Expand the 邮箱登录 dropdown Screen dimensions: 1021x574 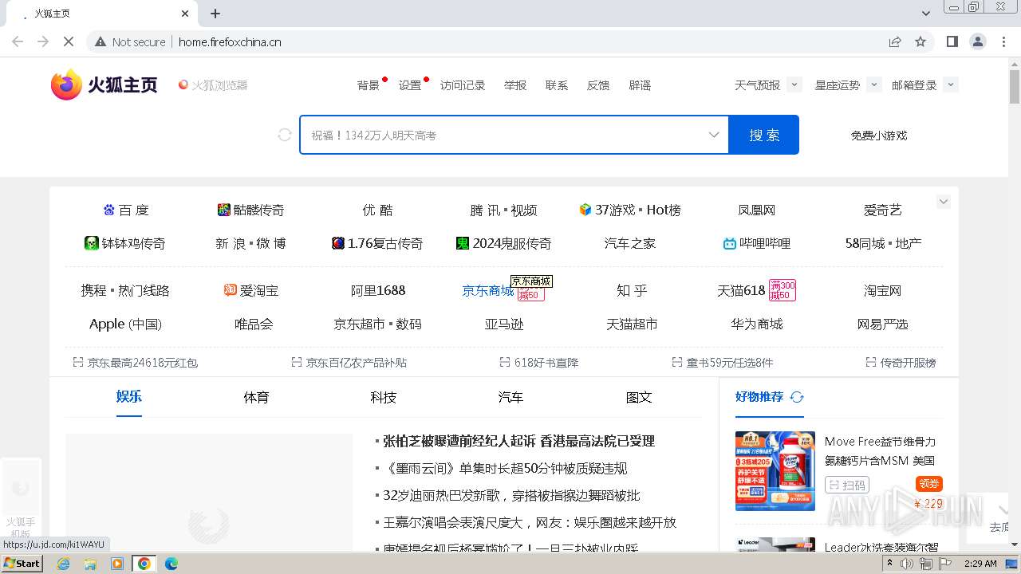(x=950, y=85)
